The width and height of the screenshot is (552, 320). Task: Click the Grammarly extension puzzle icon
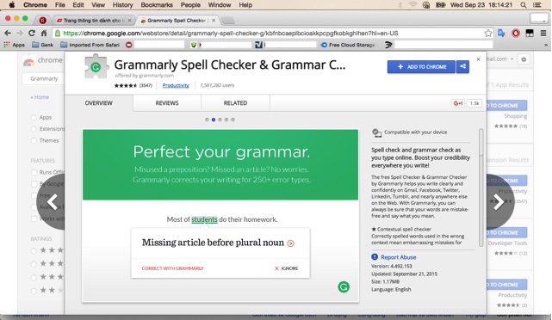point(96,66)
